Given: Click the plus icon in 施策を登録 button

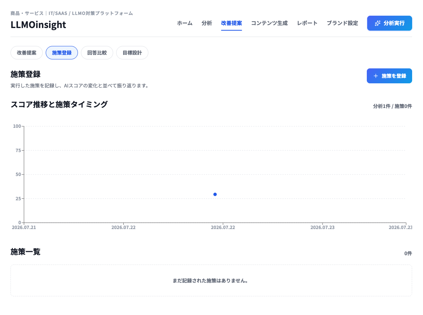Looking at the screenshot, I should 375,76.
